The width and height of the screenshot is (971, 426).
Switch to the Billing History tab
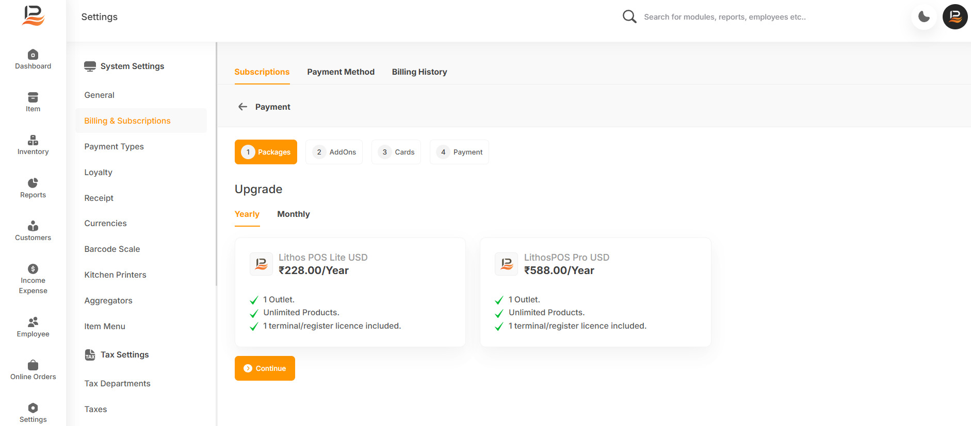419,72
